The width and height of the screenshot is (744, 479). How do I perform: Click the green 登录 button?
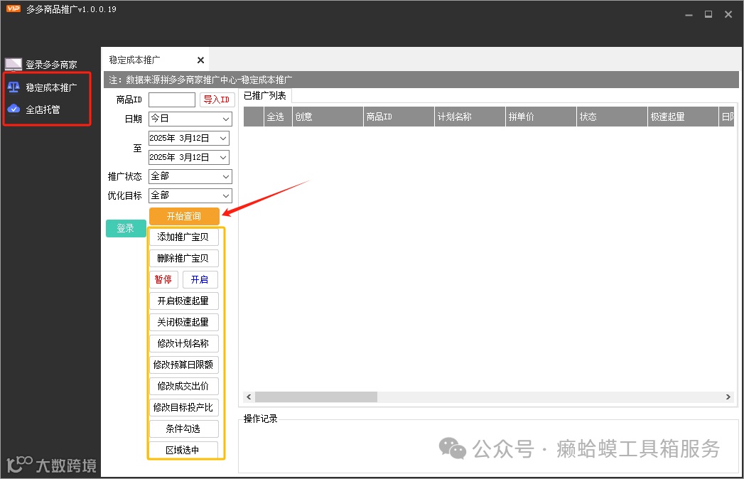[126, 228]
